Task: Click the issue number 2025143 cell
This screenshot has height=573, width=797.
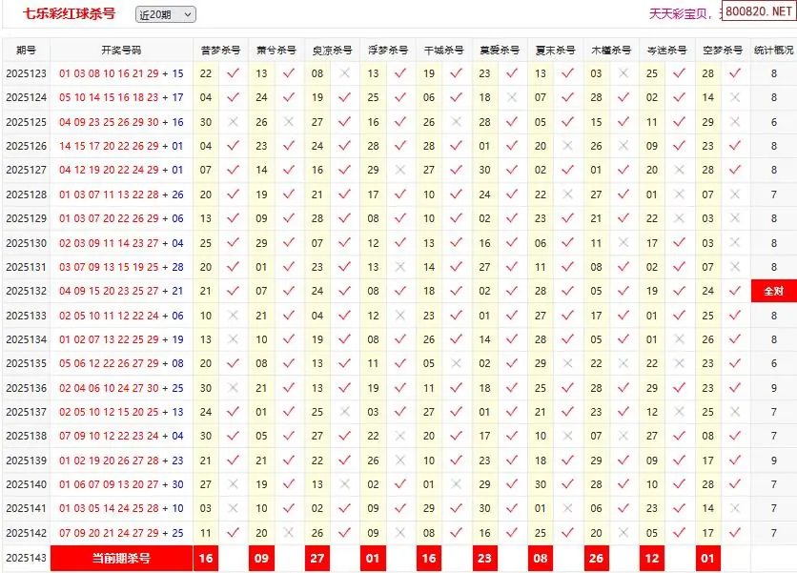Action: click(x=26, y=559)
